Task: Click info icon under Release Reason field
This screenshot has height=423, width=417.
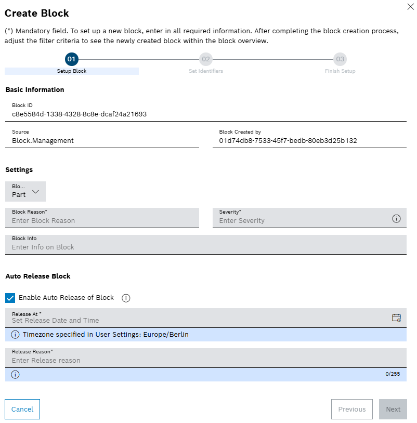Action: [x=14, y=374]
